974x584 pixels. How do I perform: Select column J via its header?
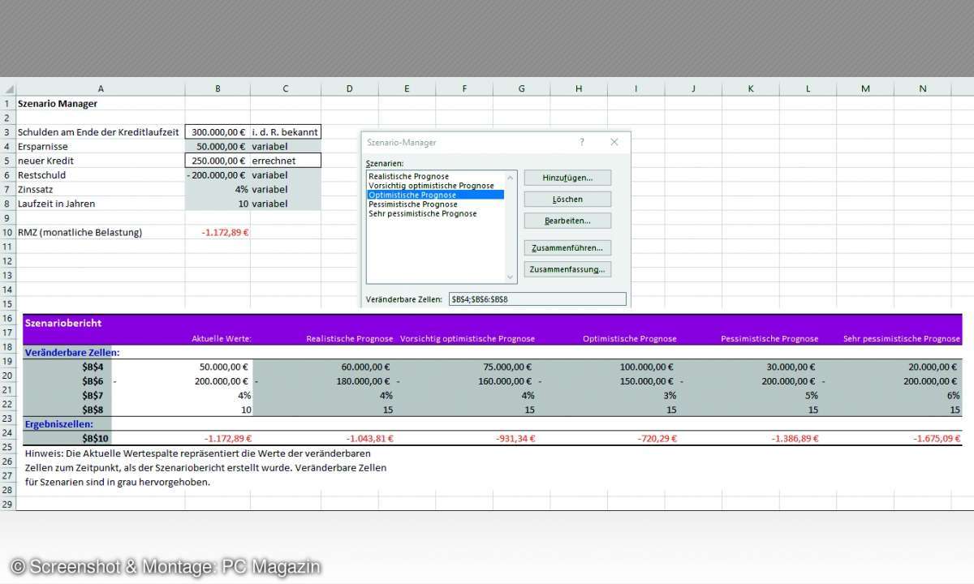click(x=693, y=89)
